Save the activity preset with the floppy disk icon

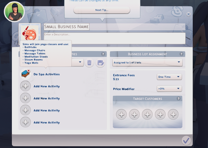101,63
